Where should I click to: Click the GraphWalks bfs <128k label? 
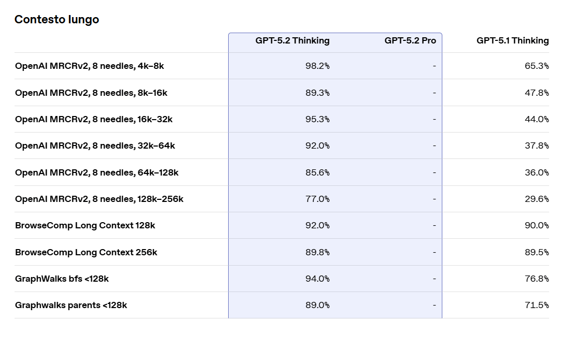click(62, 279)
